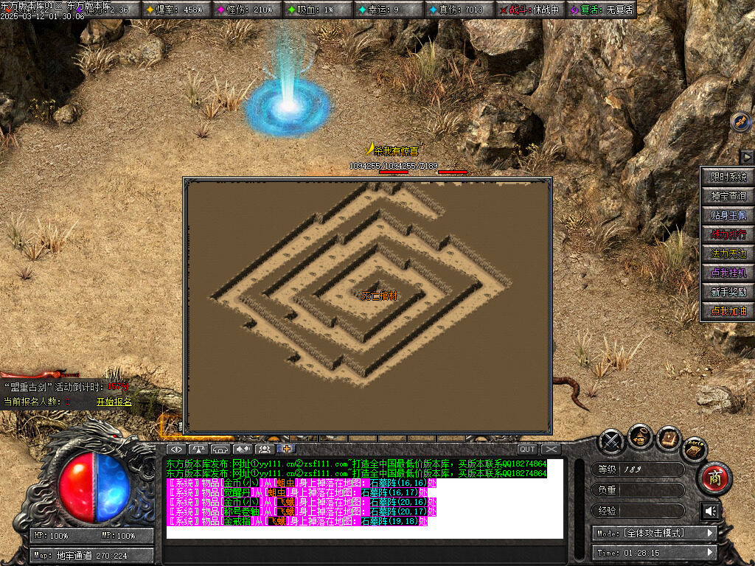The image size is (755, 566).
Task: Click the 幸运 9 stat in the top bar
Action: click(x=388, y=10)
